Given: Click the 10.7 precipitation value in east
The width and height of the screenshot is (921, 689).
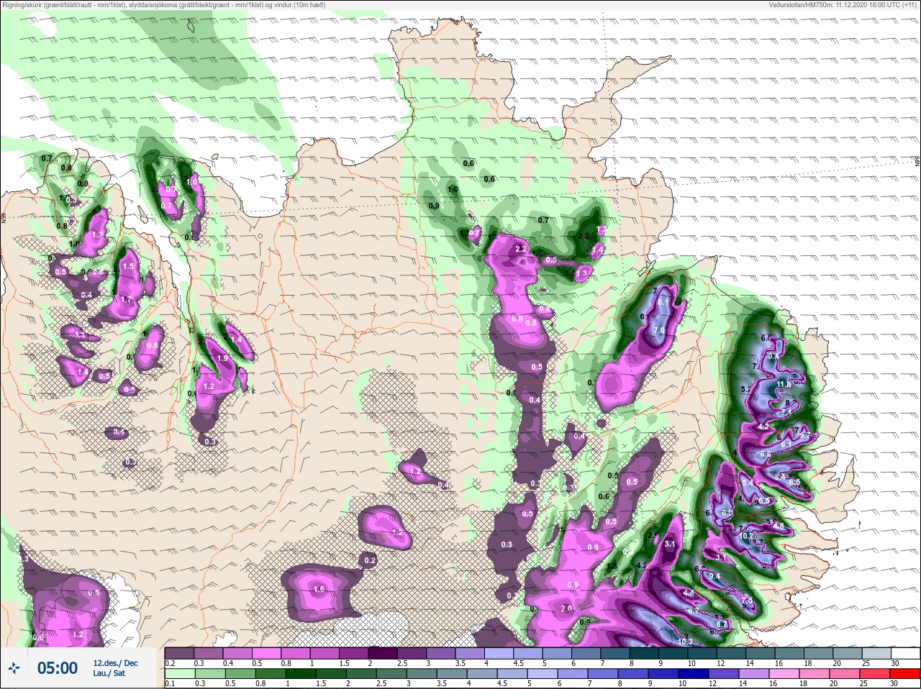Looking at the screenshot, I should pos(746,537).
